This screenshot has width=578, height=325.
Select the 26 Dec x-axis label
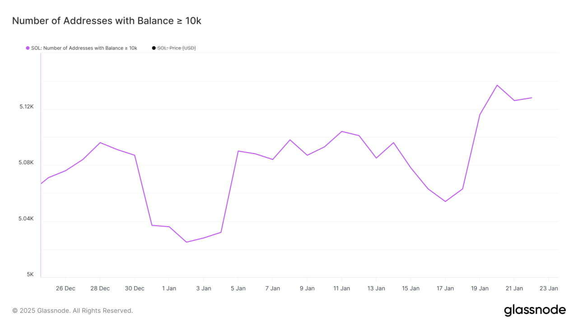(x=65, y=288)
